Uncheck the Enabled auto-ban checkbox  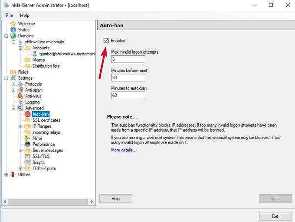coord(106,41)
